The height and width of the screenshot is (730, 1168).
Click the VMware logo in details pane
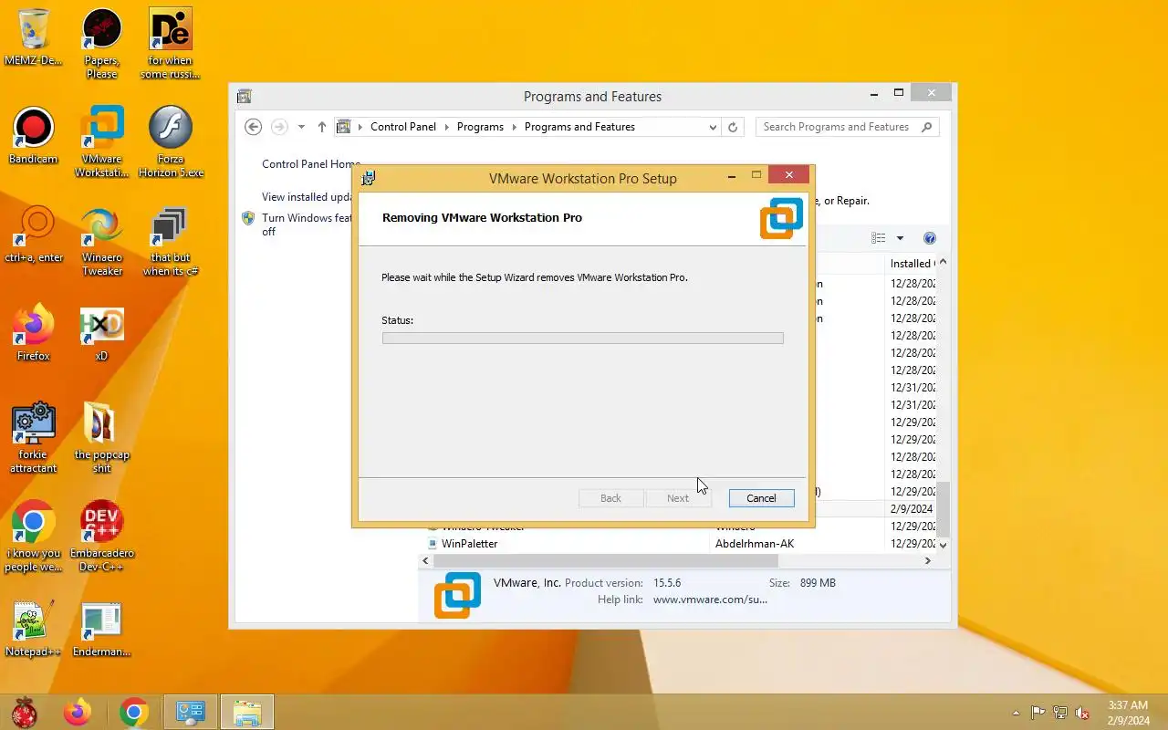click(457, 595)
